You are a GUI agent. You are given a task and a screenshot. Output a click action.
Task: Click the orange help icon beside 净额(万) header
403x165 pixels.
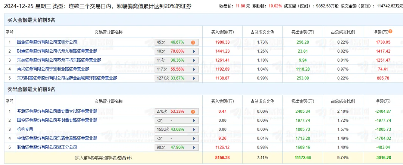click(390, 32)
